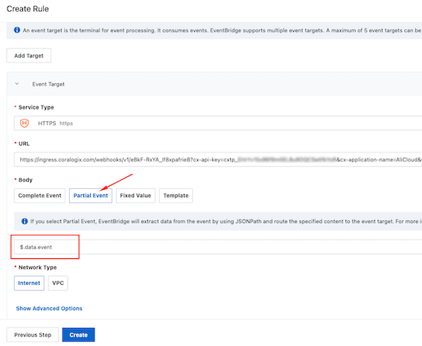The height and width of the screenshot is (346, 422).
Task: Click the Add Target button
Action: [29, 56]
